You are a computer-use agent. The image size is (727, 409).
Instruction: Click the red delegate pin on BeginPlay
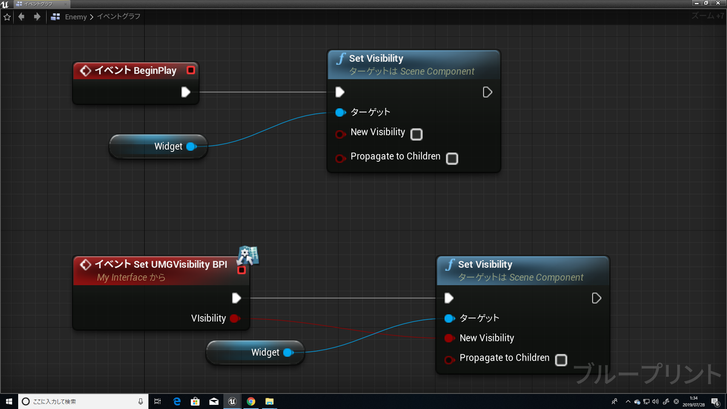coord(191,70)
